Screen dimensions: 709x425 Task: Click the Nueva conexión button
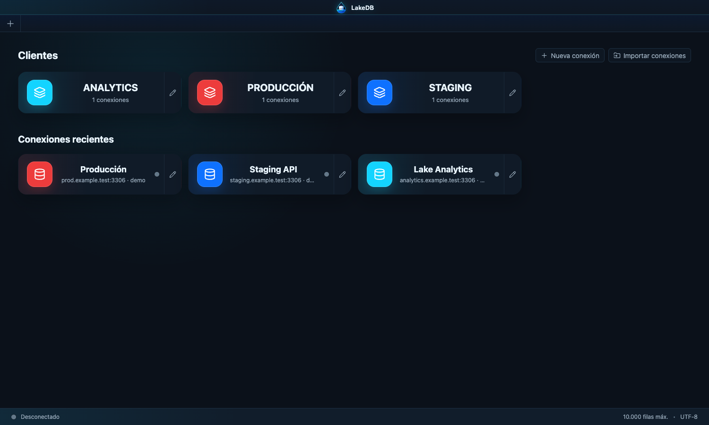point(570,55)
